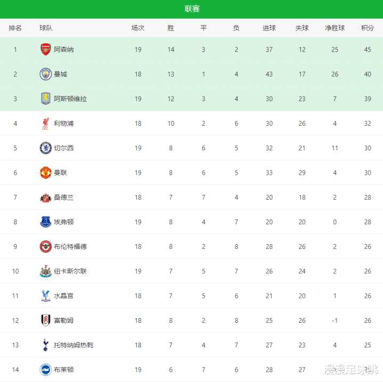Open the 纽卡斯尔联 team link
The image size is (383, 382).
pos(70,271)
